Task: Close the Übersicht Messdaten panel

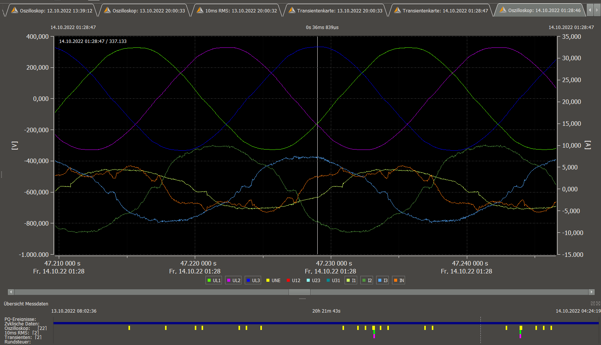Action: (598, 303)
